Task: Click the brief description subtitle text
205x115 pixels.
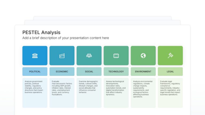Action: click(66, 38)
